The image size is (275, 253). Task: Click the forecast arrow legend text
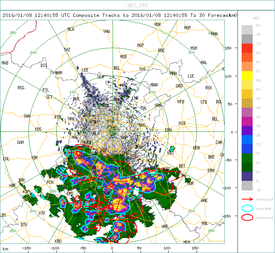[265, 200]
